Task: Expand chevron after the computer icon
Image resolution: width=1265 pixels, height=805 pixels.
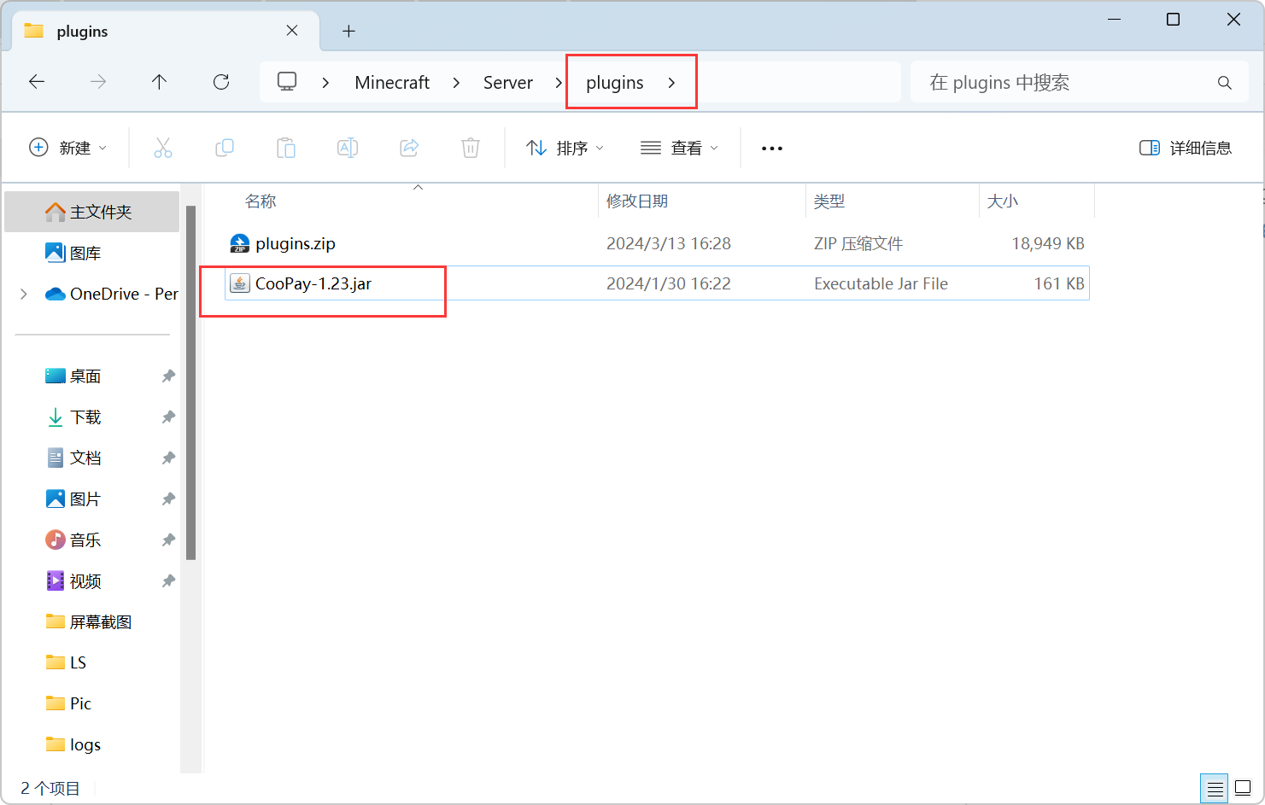Action: 325,83
